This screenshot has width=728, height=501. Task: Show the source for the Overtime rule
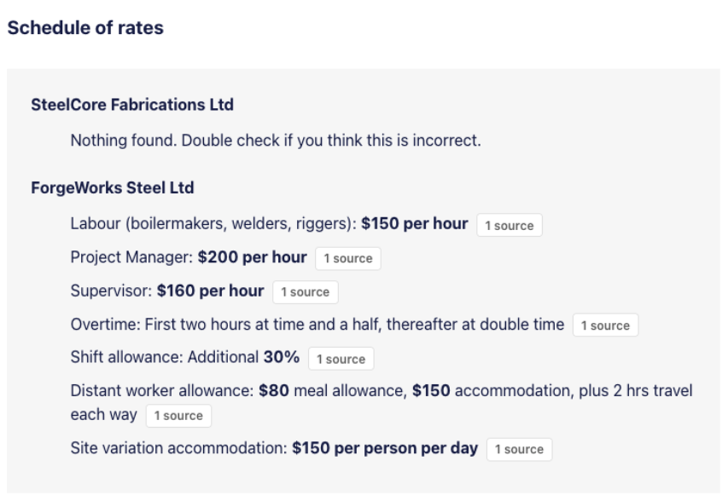point(605,325)
